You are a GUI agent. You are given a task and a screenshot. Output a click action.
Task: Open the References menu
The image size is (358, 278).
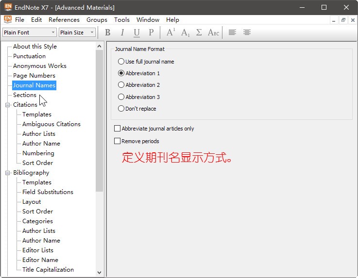(x=64, y=20)
